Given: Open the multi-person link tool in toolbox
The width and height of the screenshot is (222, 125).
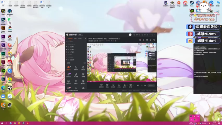Looking at the screenshot, I should pyautogui.click(x=76, y=75).
